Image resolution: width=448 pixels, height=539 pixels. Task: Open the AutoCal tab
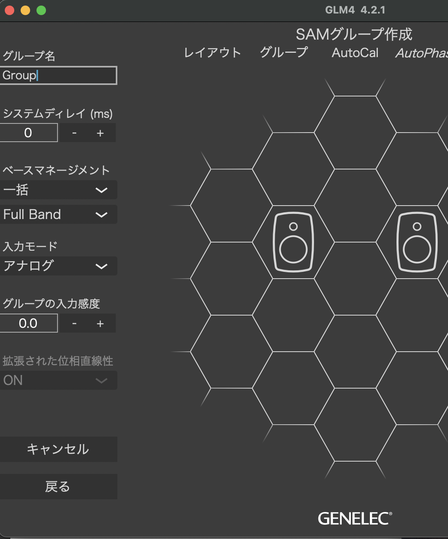coord(355,53)
